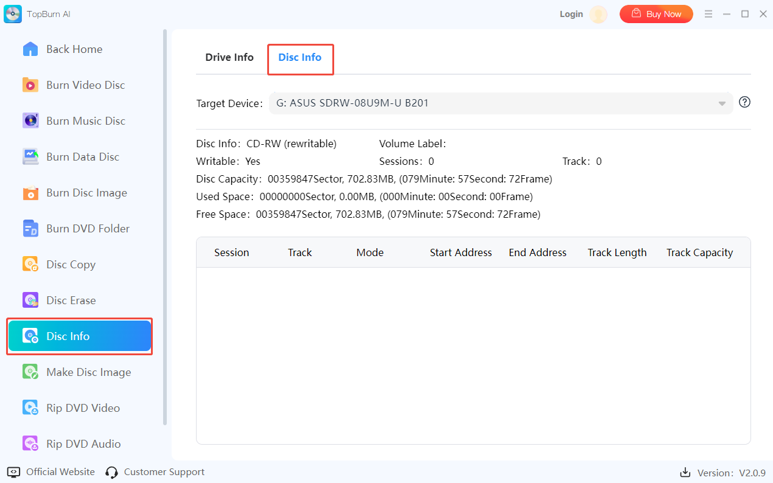Open the Burn Data Disc icon

coord(30,157)
